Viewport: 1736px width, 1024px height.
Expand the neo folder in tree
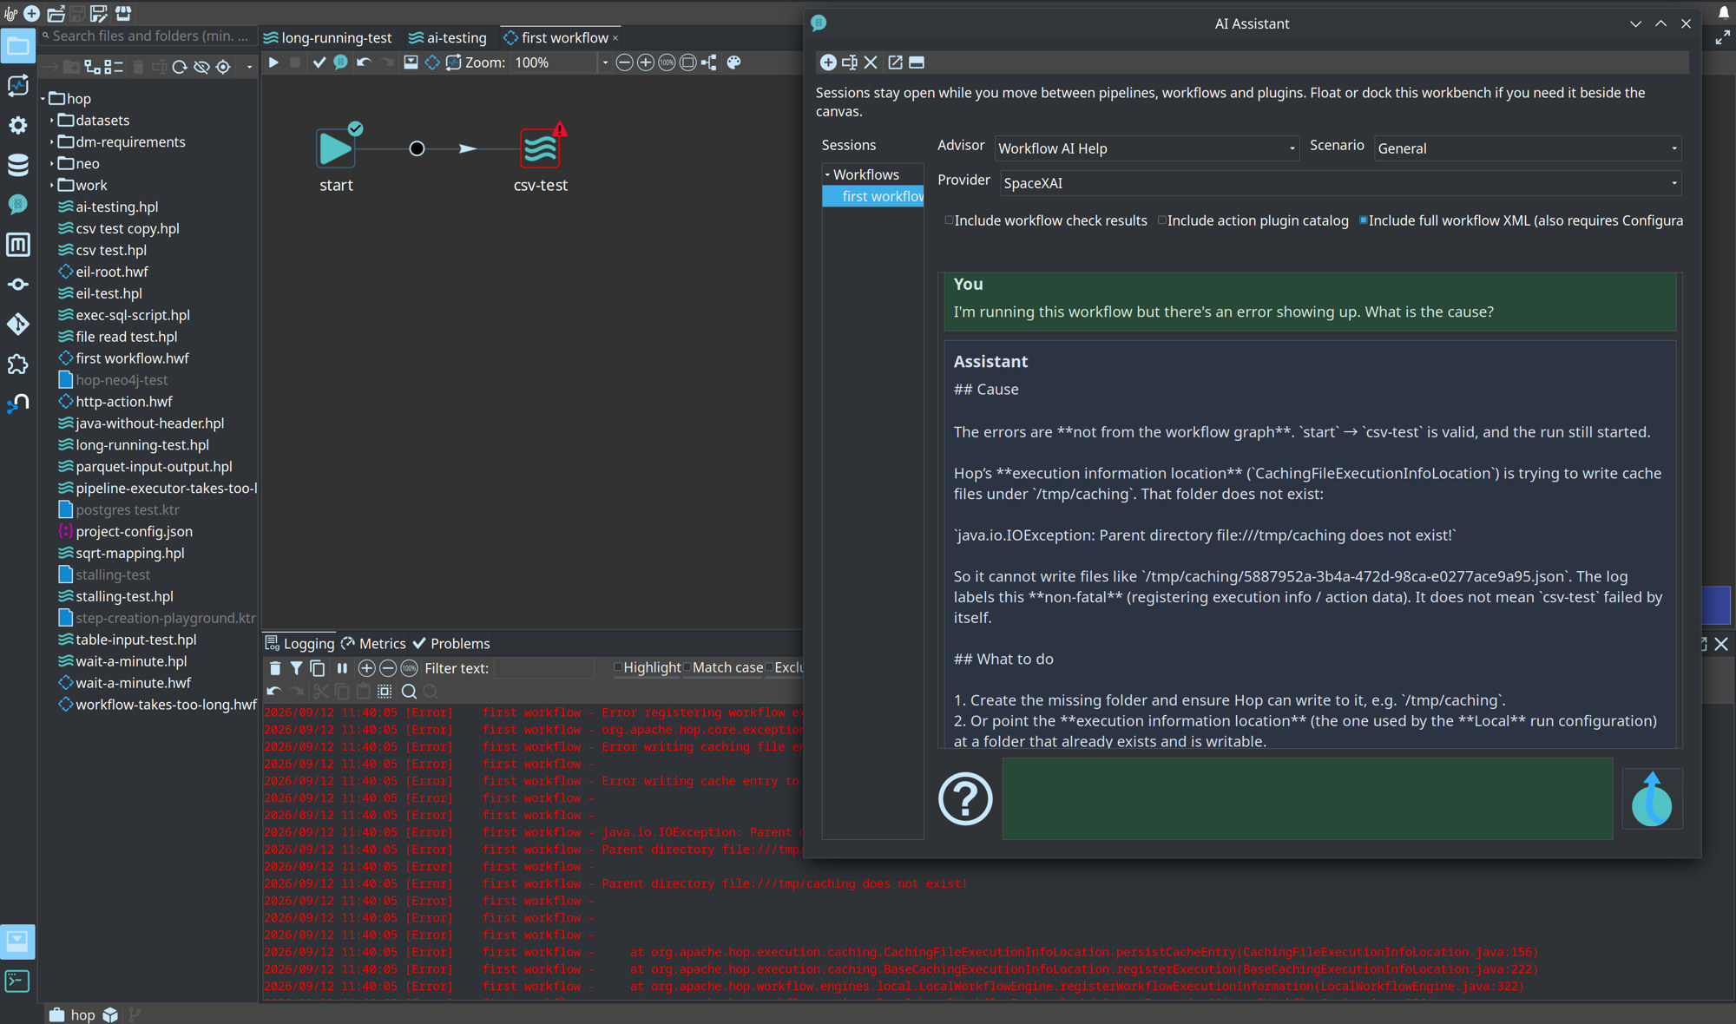[x=52, y=164]
